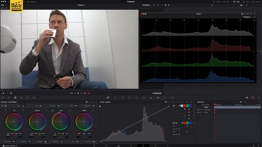Image resolution: width=262 pixels, height=147 pixels.
Task: Enable Soft Clip red channel
Action: [x=185, y=123]
